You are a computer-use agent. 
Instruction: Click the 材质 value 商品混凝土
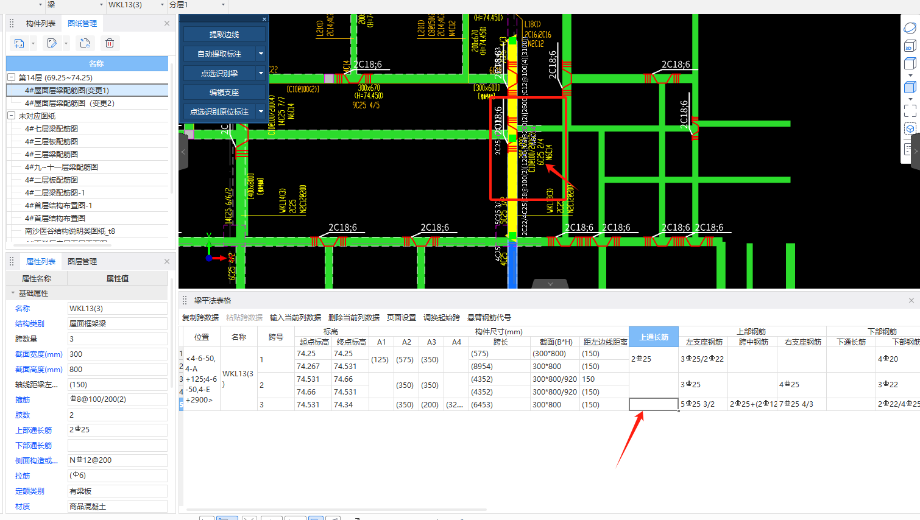coord(117,506)
